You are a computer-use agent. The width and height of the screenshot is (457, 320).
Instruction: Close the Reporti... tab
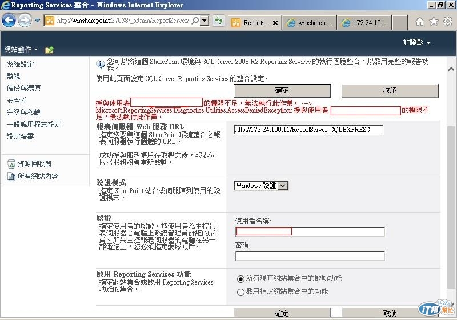pyautogui.click(x=275, y=23)
